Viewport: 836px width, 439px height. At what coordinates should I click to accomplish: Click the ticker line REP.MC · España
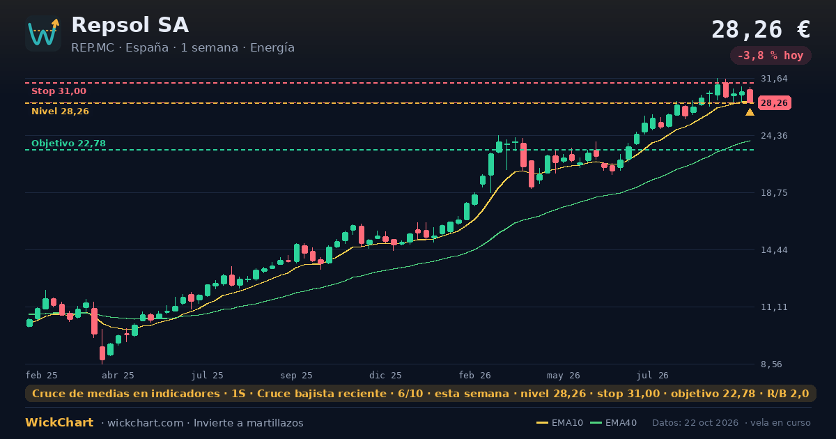tap(120, 48)
